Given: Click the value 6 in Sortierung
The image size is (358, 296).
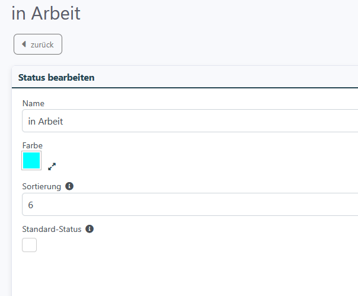Looking at the screenshot, I should (x=31, y=205).
